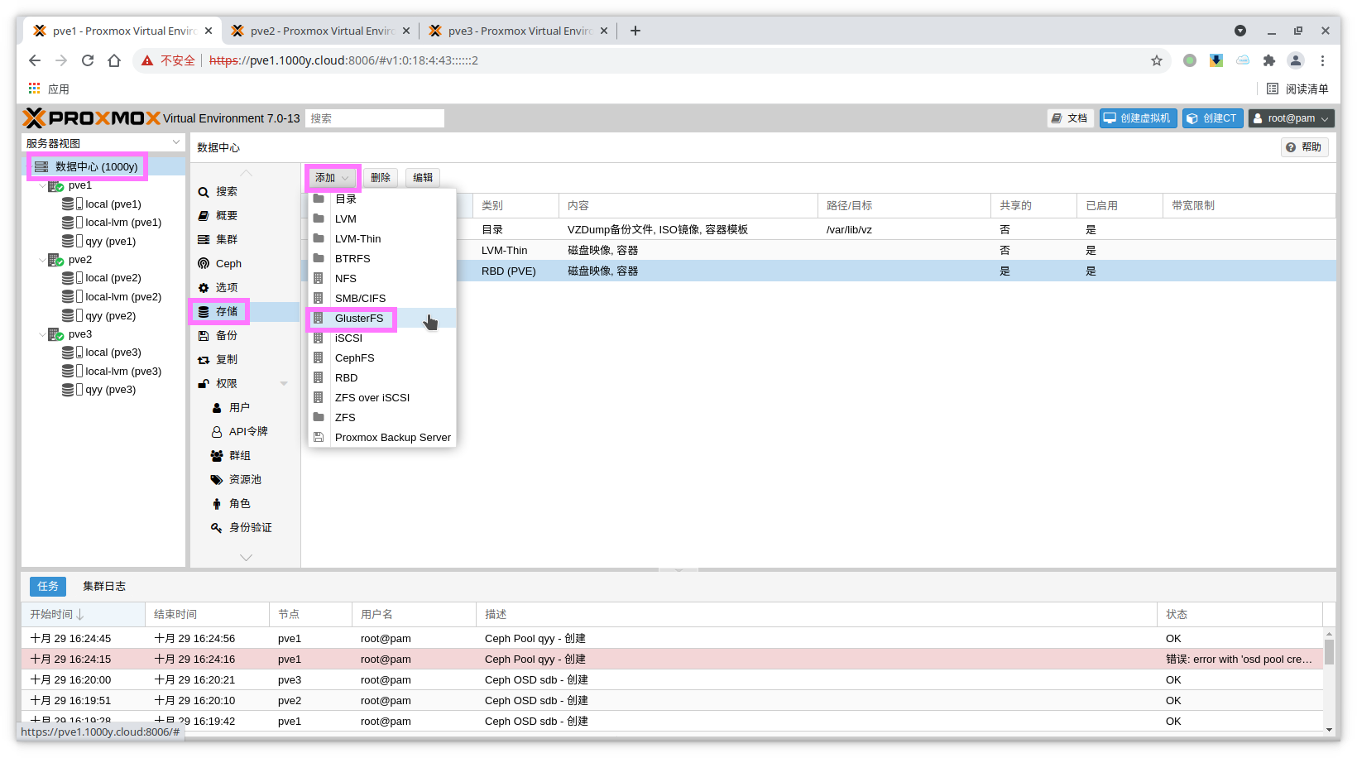This screenshot has height=758, width=1357.
Task: Switch to the pve2 browser tab
Action: (x=321, y=31)
